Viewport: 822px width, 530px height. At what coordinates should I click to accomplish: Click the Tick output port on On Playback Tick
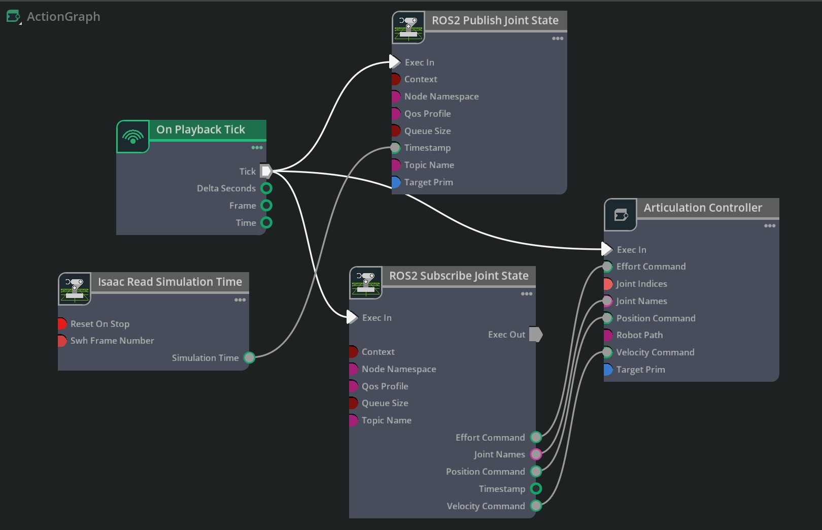(266, 171)
